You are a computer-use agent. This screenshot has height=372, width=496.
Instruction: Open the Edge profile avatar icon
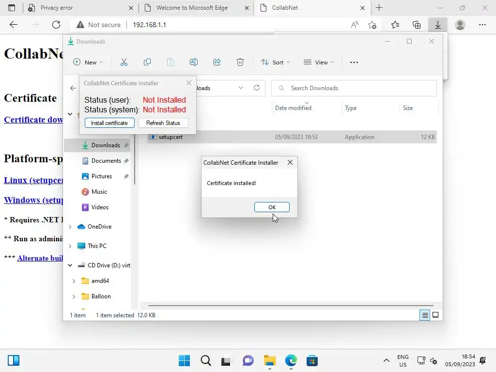click(x=460, y=25)
